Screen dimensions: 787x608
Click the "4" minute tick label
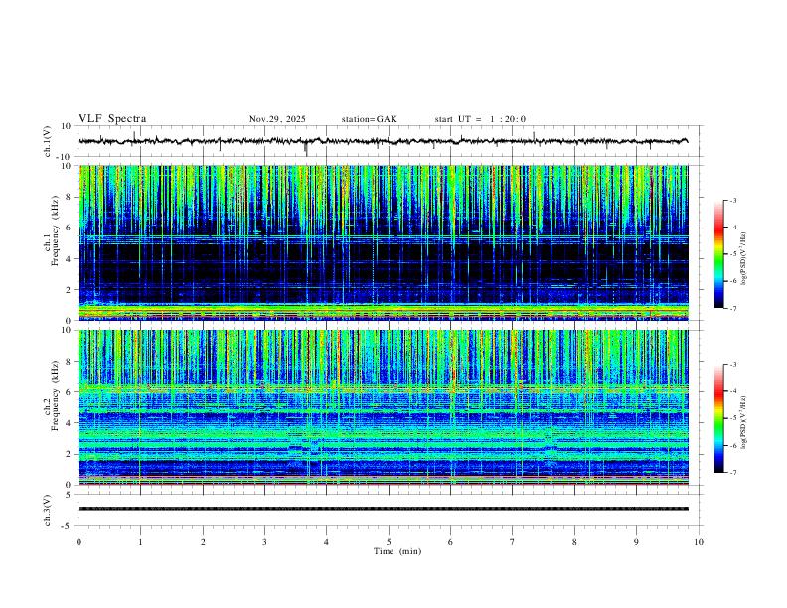click(326, 542)
